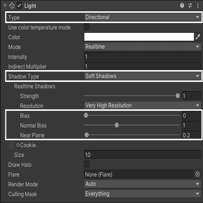Click the Normal Bias label
The width and height of the screenshot is (203, 203).
[x=33, y=126]
